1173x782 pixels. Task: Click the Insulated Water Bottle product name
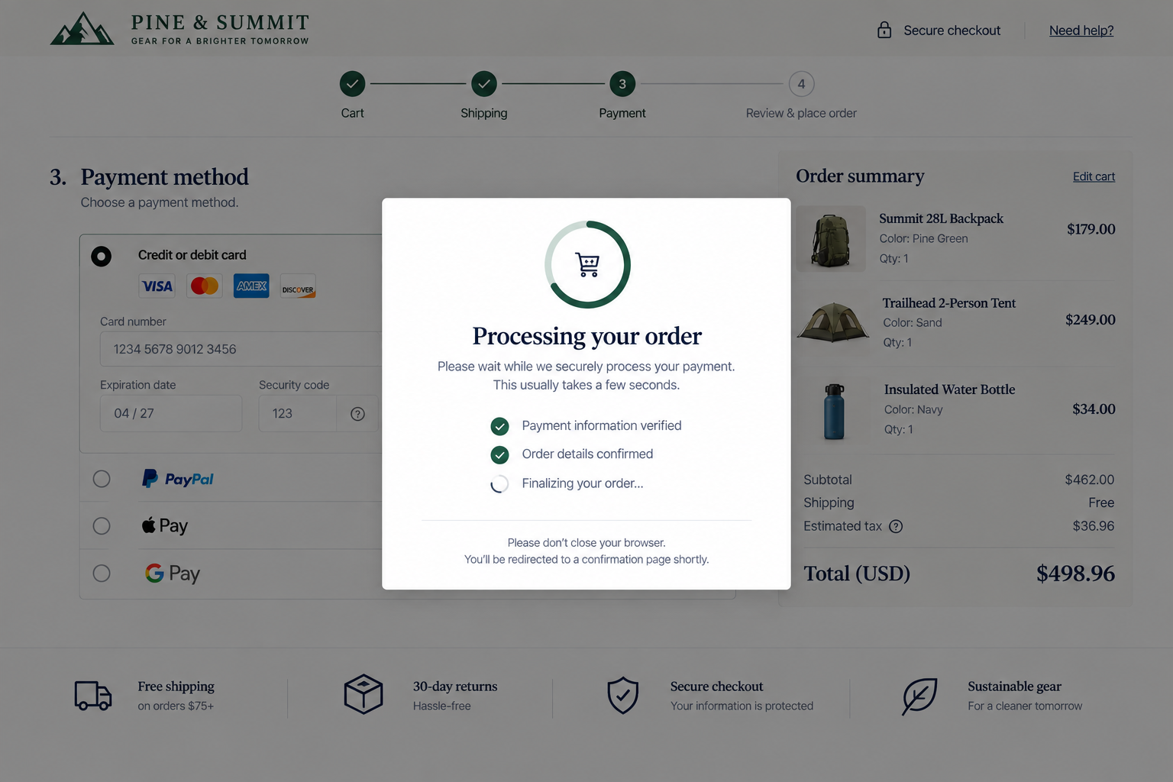(949, 389)
